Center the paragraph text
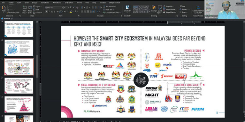245x122 pixels. [x=85, y=12]
